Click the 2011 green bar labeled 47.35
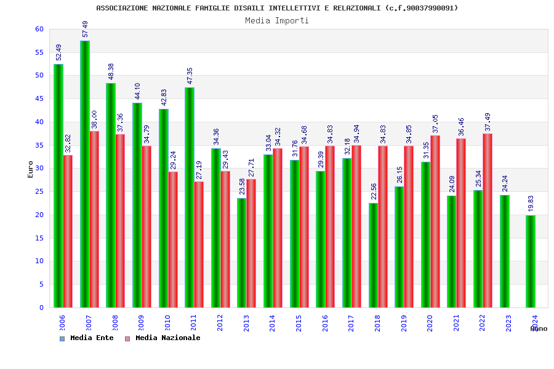Viewport: 554px width, 369px height. pyautogui.click(x=190, y=198)
